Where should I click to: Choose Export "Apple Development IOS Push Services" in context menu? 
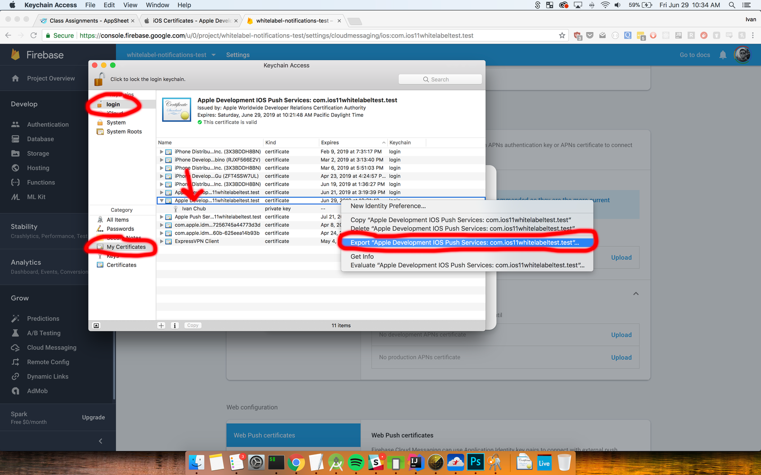pos(467,242)
